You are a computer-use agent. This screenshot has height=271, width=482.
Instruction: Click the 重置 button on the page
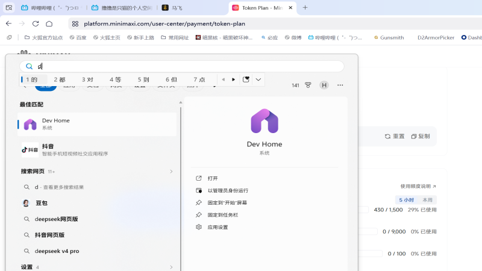(x=395, y=136)
